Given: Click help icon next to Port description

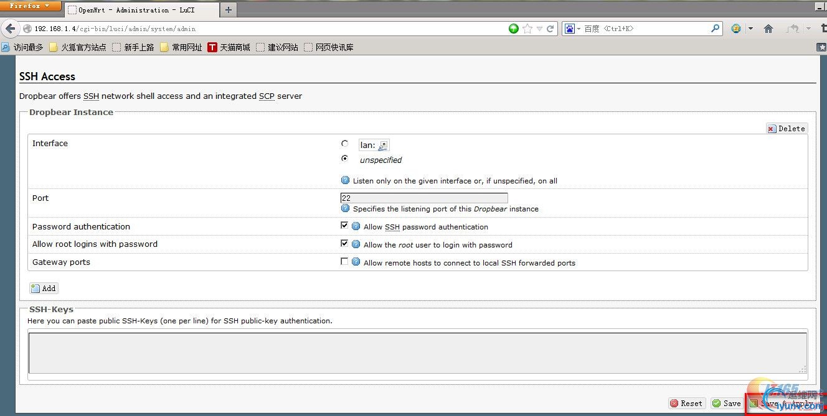Looking at the screenshot, I should [x=346, y=208].
